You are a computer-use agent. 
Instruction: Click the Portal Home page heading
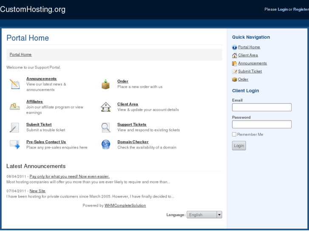point(28,38)
